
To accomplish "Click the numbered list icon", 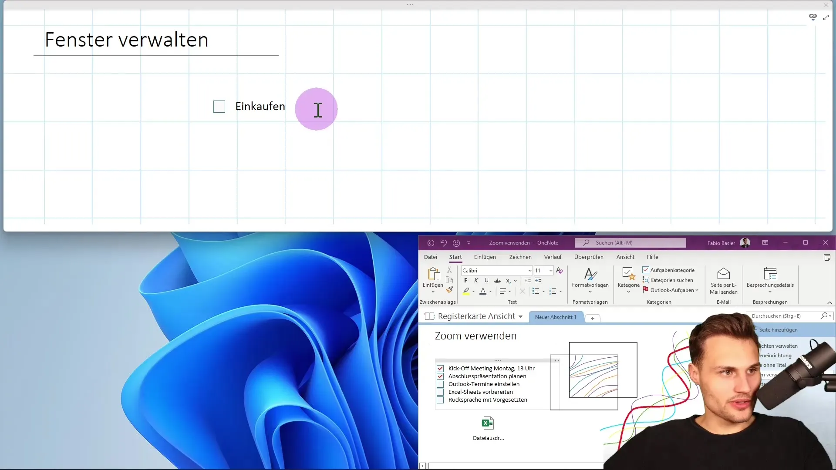I will point(553,291).
